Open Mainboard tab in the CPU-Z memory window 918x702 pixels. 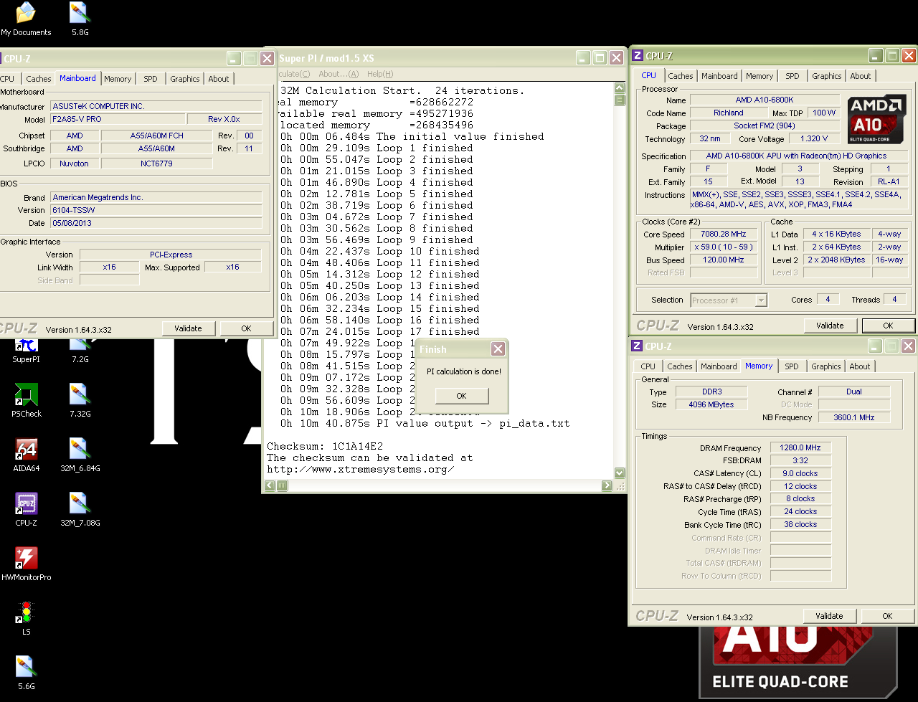pyautogui.click(x=719, y=366)
